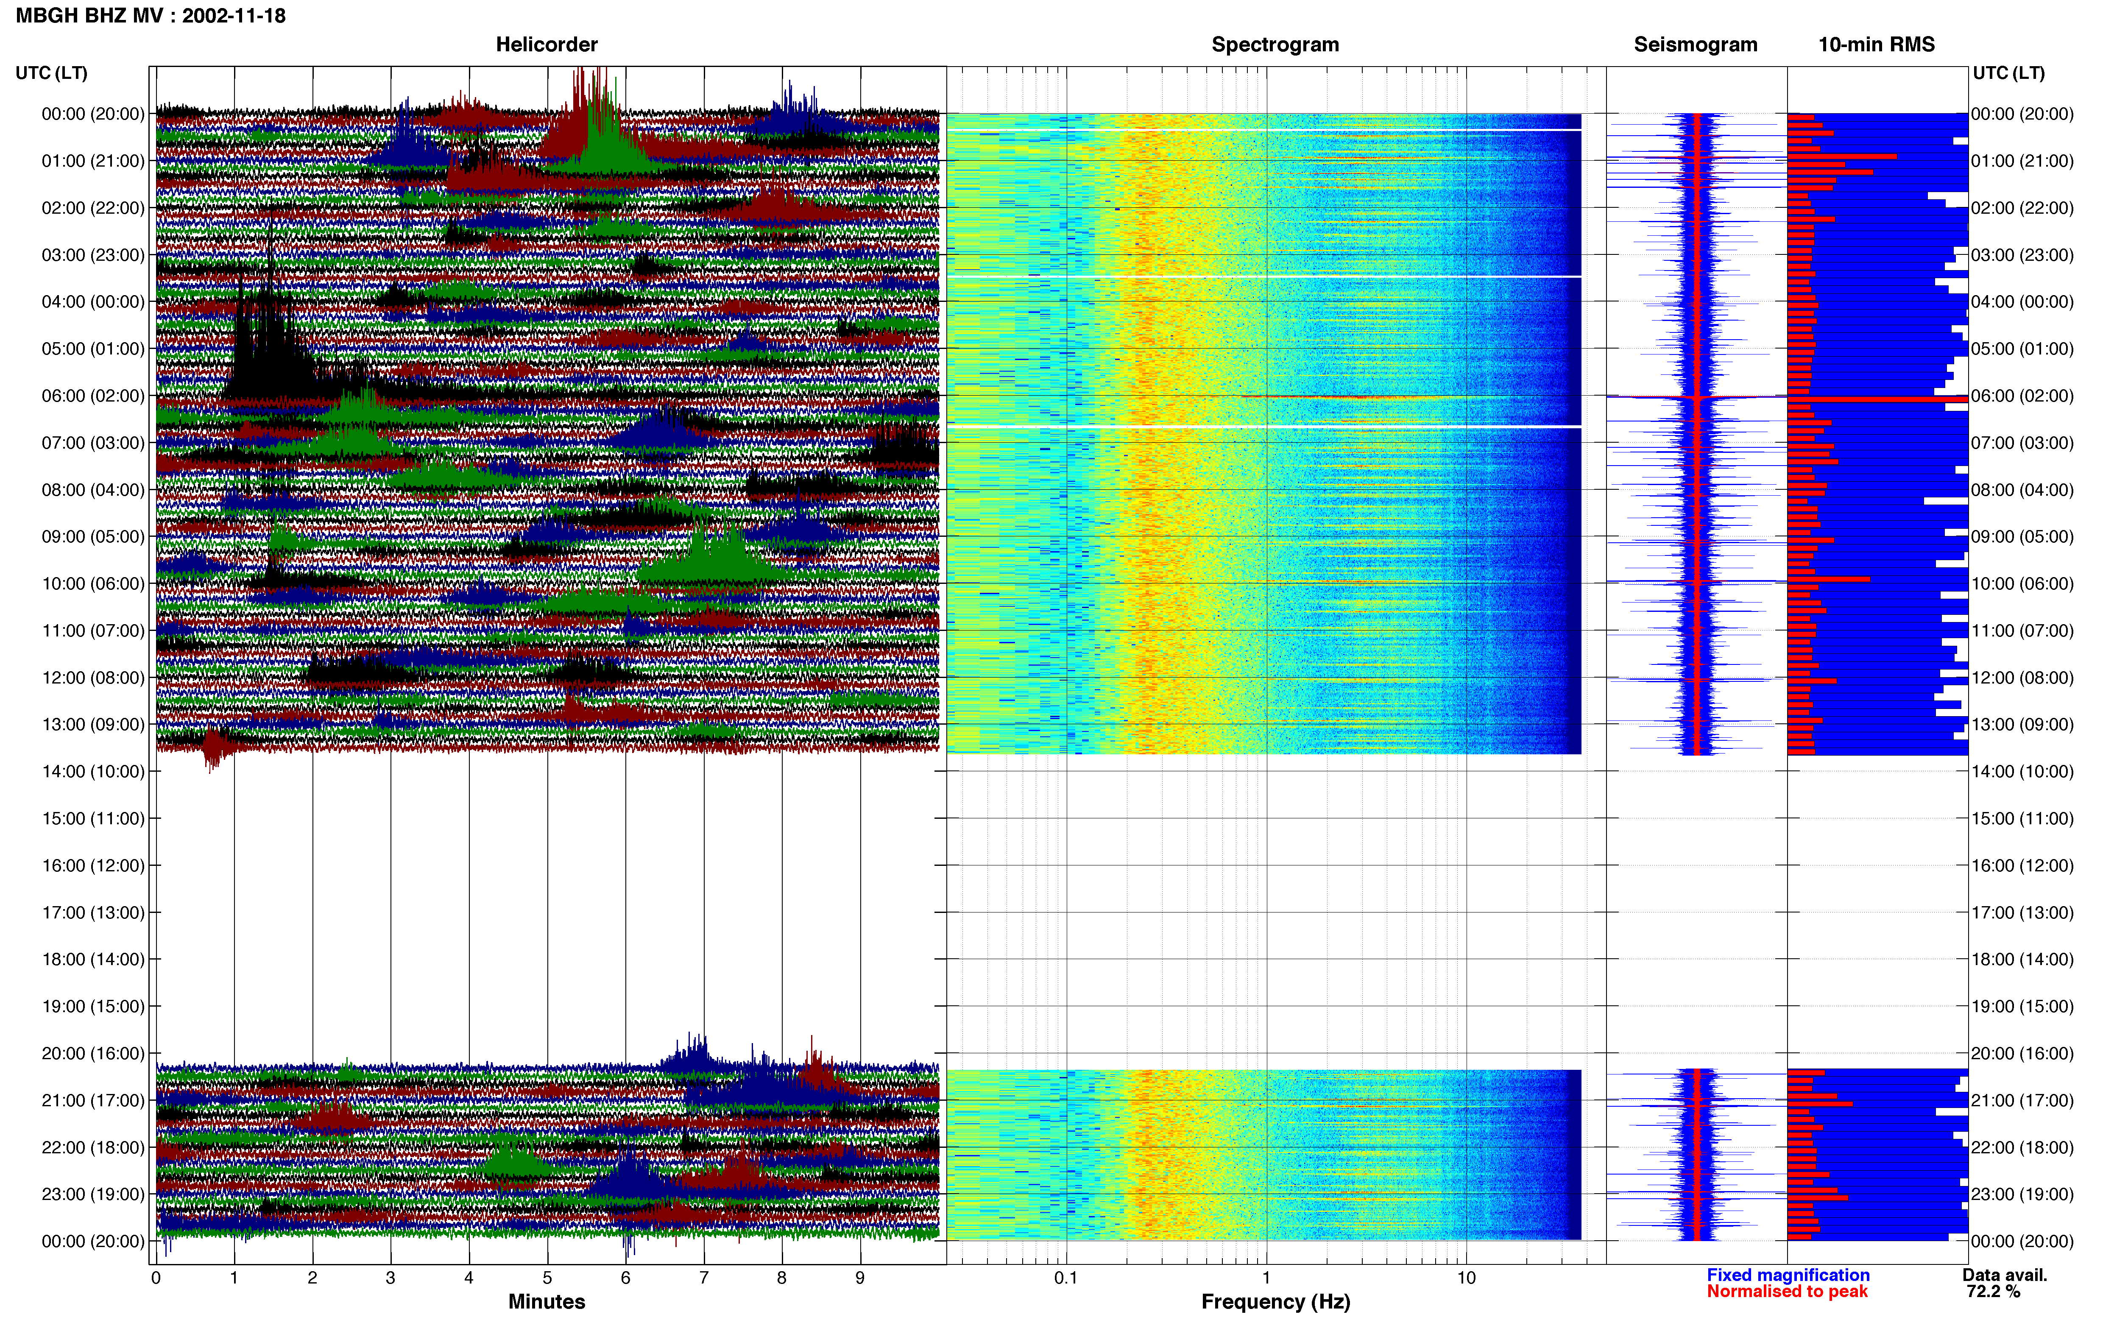The height and width of the screenshot is (1331, 2128).
Task: Click the "10" tick on the Frequency axis
Action: tap(1466, 1278)
